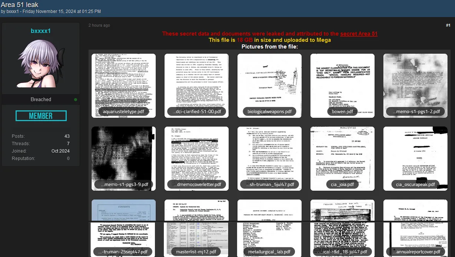The image size is (455, 257).
Task: Follow the "secret Area 51" red link
Action: (359, 34)
